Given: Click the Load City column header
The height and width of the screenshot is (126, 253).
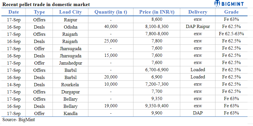Looking at the screenshot, I should coord(70,12).
